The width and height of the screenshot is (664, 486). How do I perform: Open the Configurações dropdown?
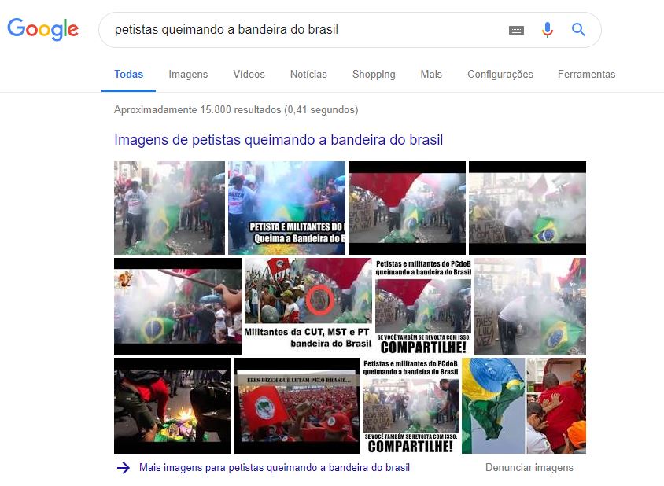pyautogui.click(x=500, y=74)
